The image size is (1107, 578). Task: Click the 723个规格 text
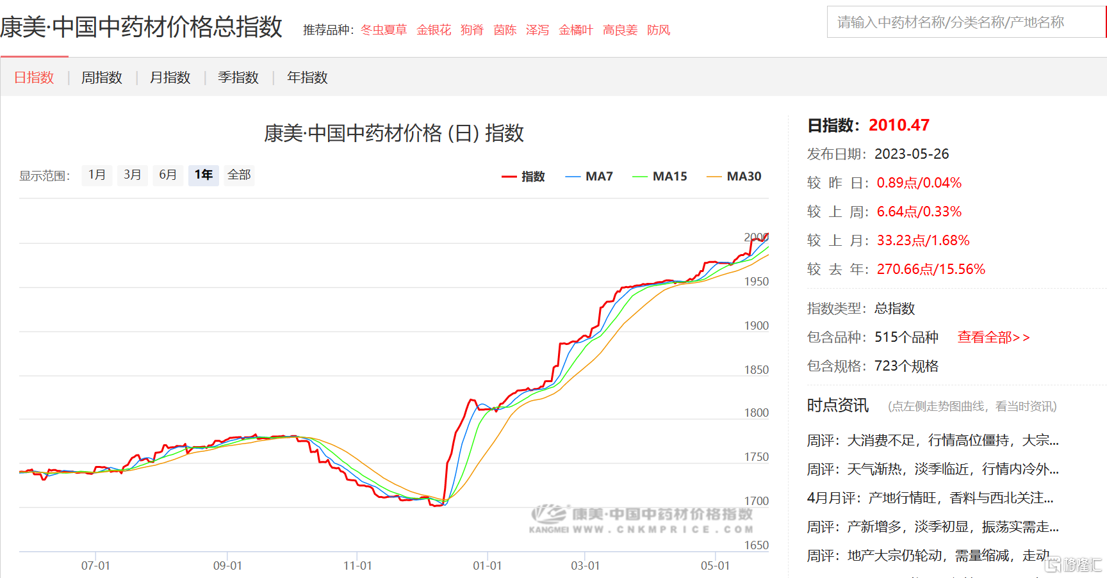(x=906, y=366)
